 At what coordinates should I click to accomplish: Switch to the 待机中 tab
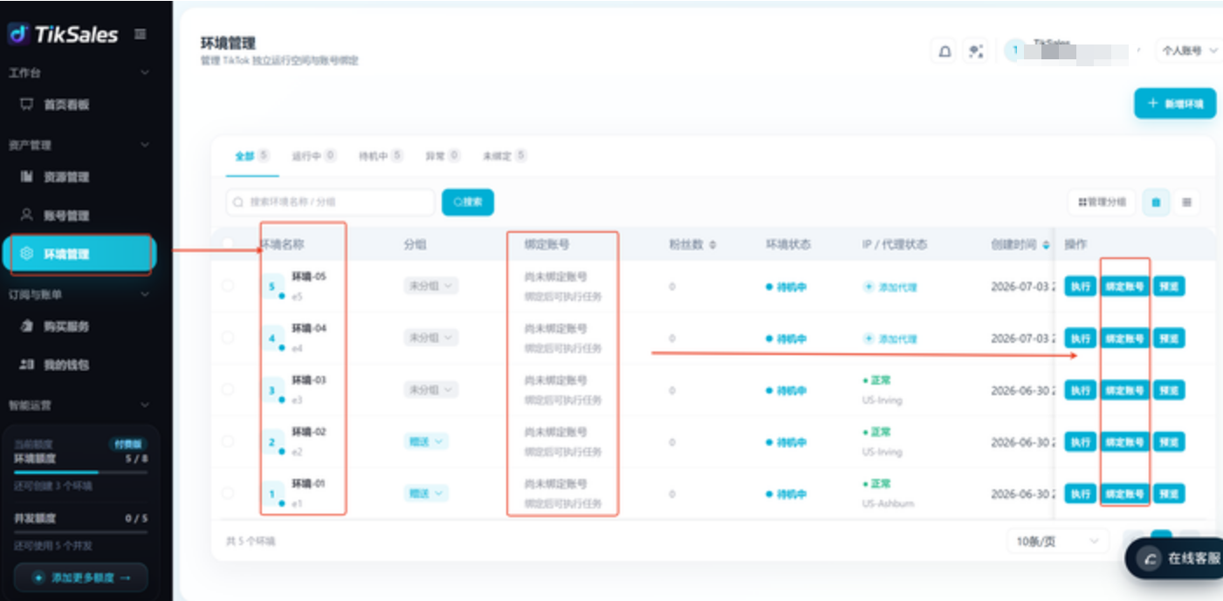tap(381, 156)
